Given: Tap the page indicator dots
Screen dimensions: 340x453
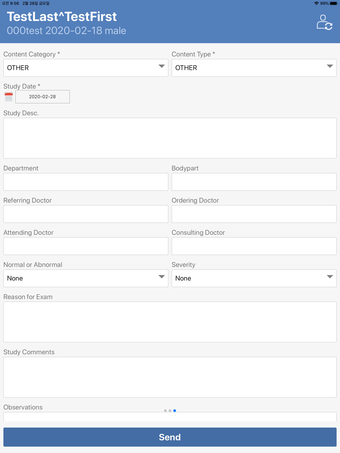Looking at the screenshot, I should point(170,411).
